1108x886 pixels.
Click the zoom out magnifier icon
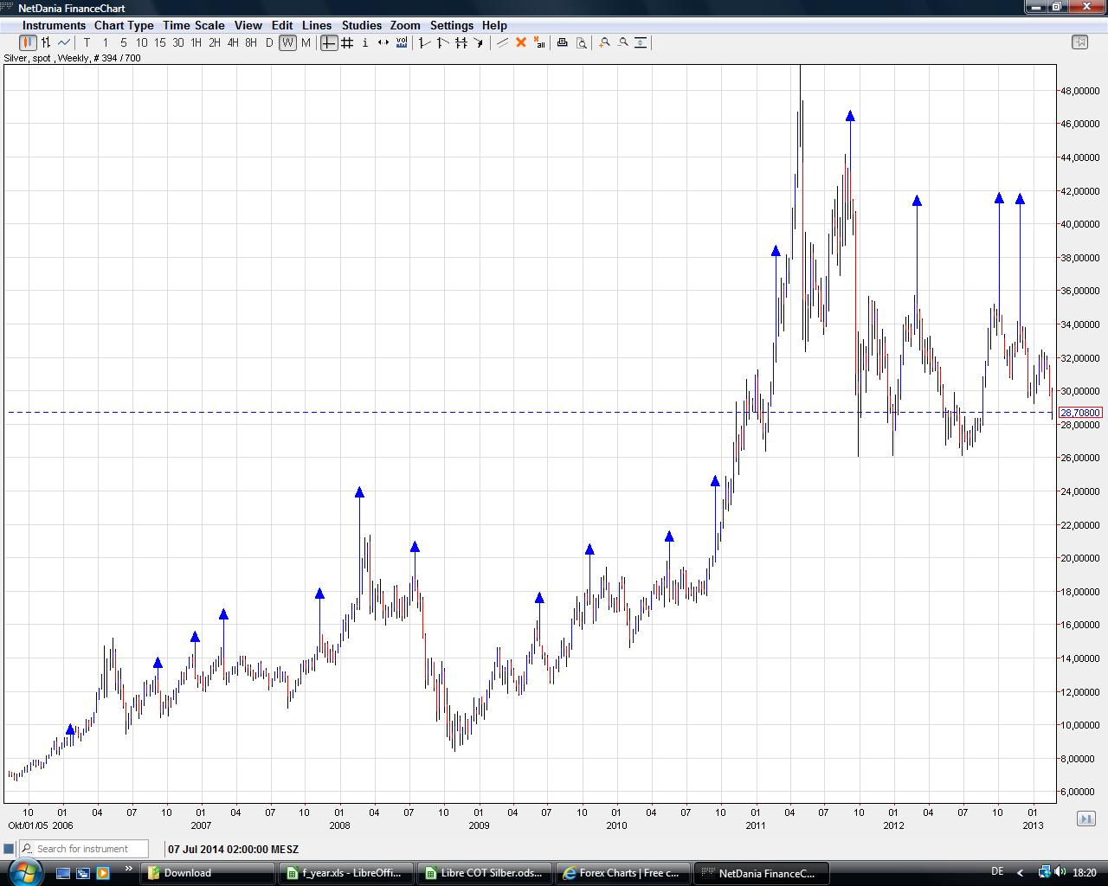[x=622, y=42]
